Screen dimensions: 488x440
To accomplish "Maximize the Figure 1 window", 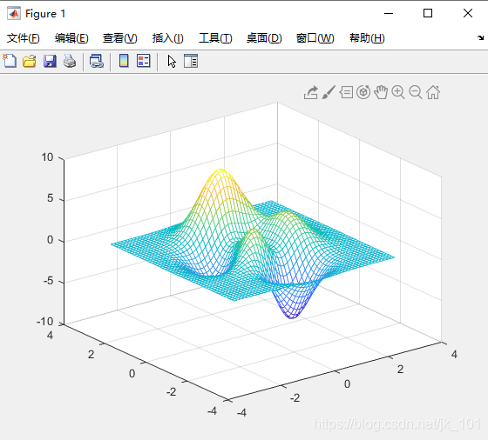I will (428, 13).
